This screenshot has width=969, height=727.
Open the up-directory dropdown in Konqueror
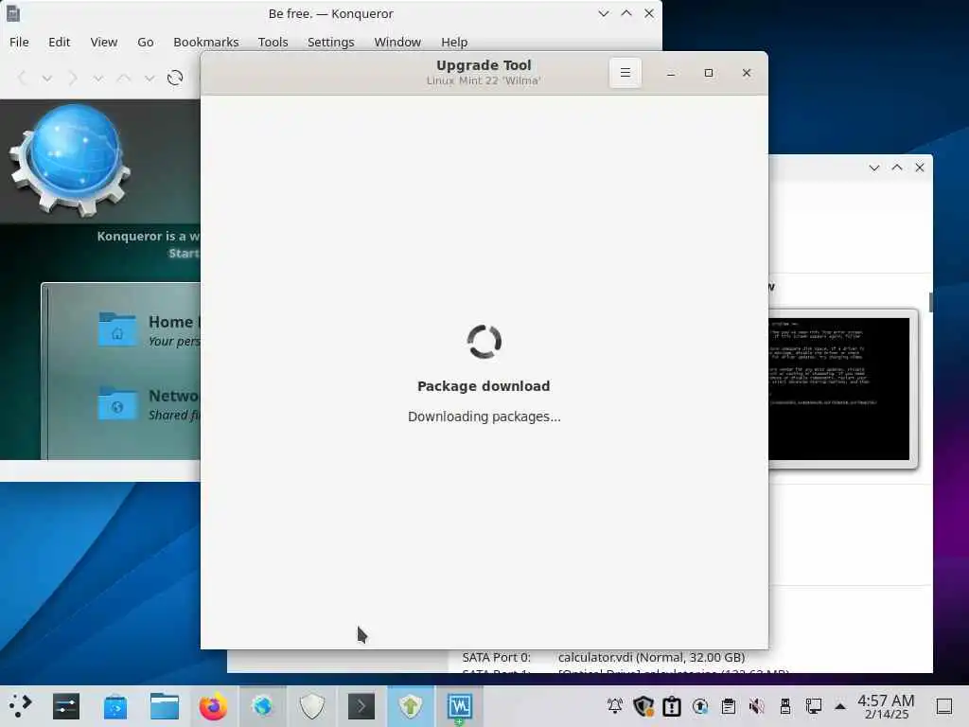pos(149,79)
